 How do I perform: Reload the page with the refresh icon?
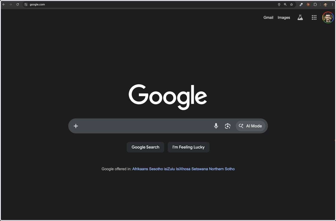18,4
